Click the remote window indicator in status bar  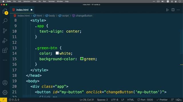pyautogui.click(x=3, y=100)
